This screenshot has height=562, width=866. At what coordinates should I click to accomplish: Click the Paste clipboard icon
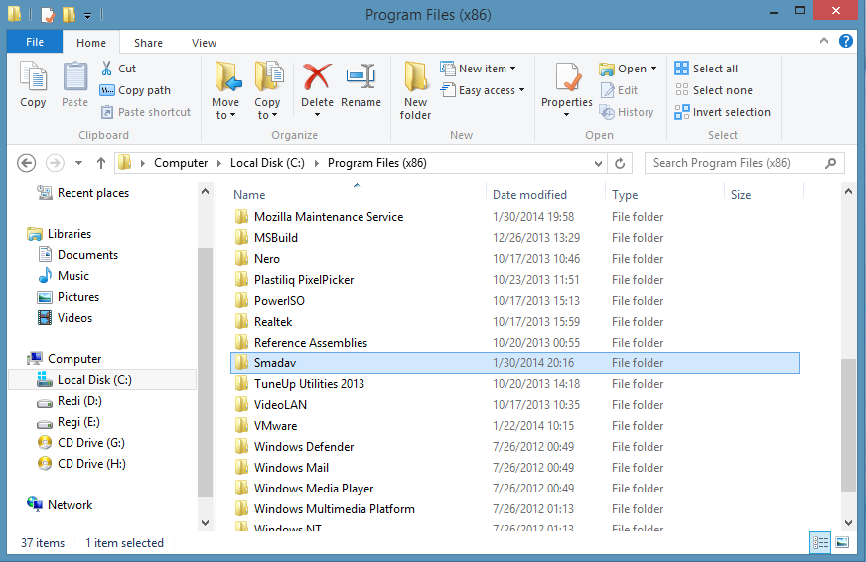click(74, 76)
